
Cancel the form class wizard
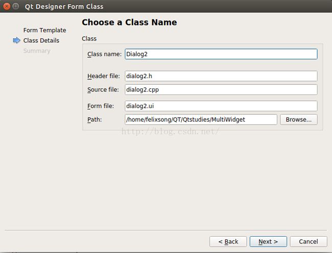[x=309, y=241]
